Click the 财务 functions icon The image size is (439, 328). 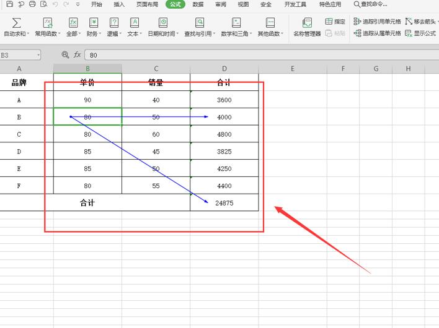(x=94, y=23)
